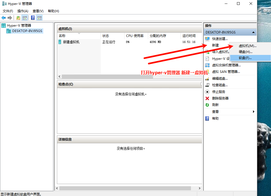The width and height of the screenshot is (271, 196).
Task: Click the 检查磁盘 icon
Action: point(207,85)
